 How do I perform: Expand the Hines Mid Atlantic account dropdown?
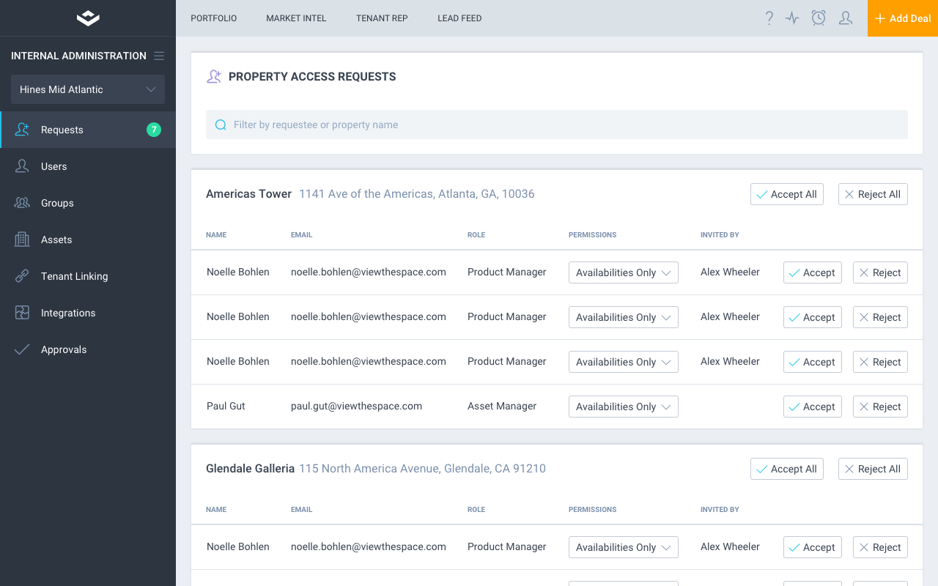click(88, 89)
